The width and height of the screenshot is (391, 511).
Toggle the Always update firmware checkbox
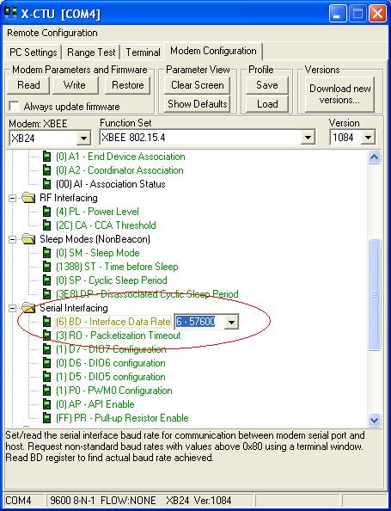[x=14, y=106]
